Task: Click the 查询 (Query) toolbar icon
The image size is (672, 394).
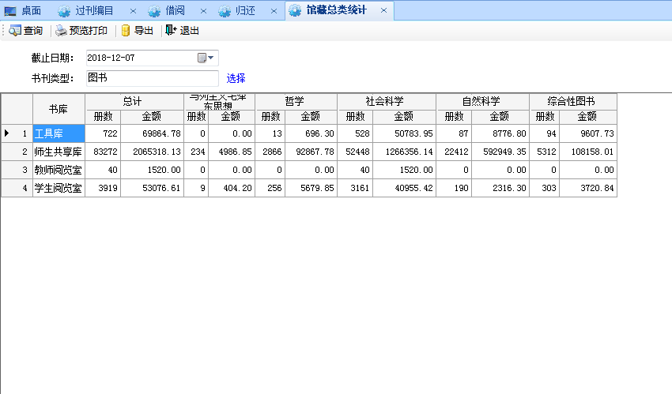Action: coord(25,31)
